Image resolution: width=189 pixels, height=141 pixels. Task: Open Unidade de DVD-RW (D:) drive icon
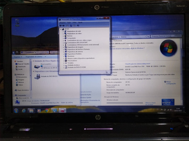pos(37,77)
